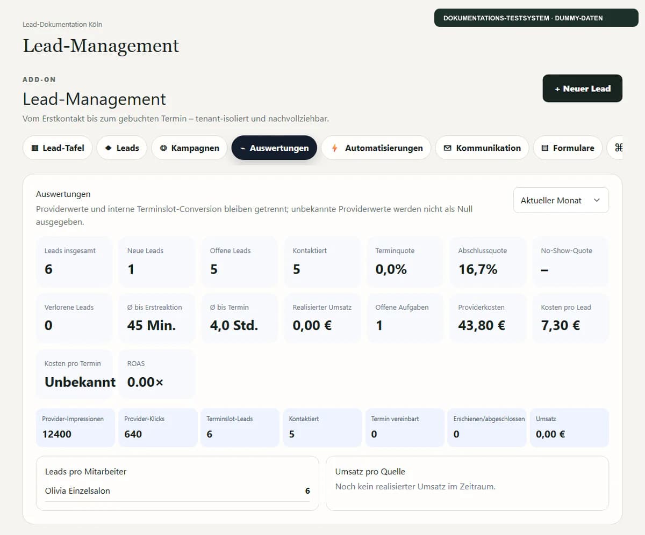Click the Termin vereinbart tile
The width and height of the screenshot is (645, 535).
coord(405,428)
